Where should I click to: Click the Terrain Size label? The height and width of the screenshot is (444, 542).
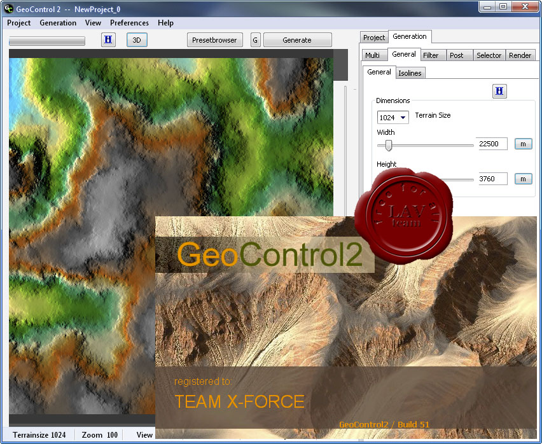point(433,115)
